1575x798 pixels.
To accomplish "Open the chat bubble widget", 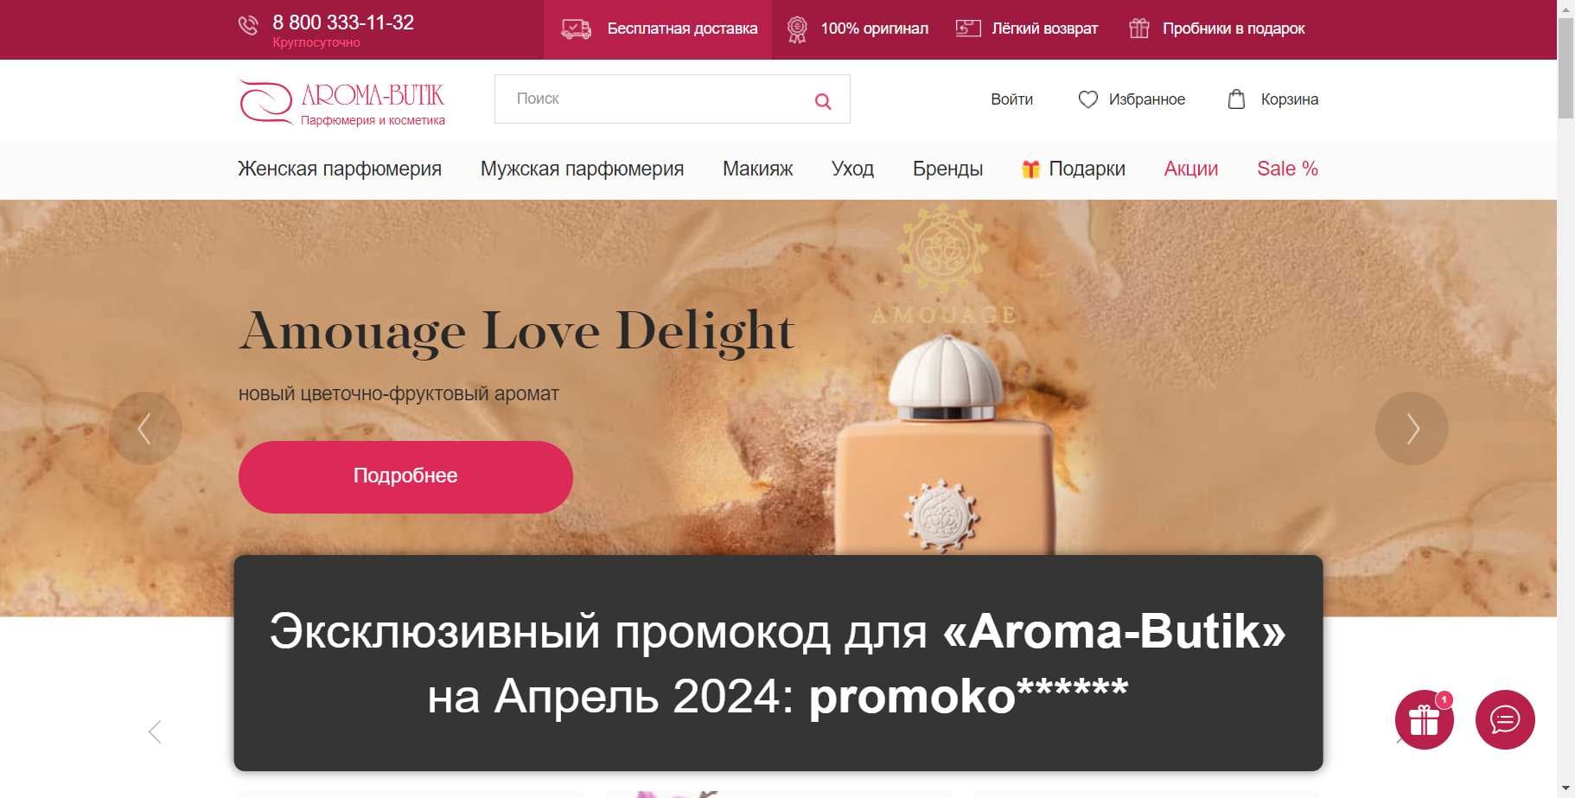I will (x=1505, y=719).
